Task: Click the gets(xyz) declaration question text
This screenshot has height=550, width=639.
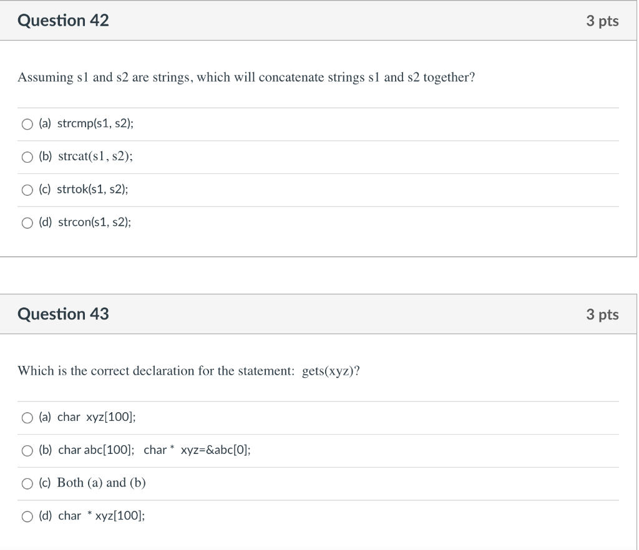Action: click(188, 371)
